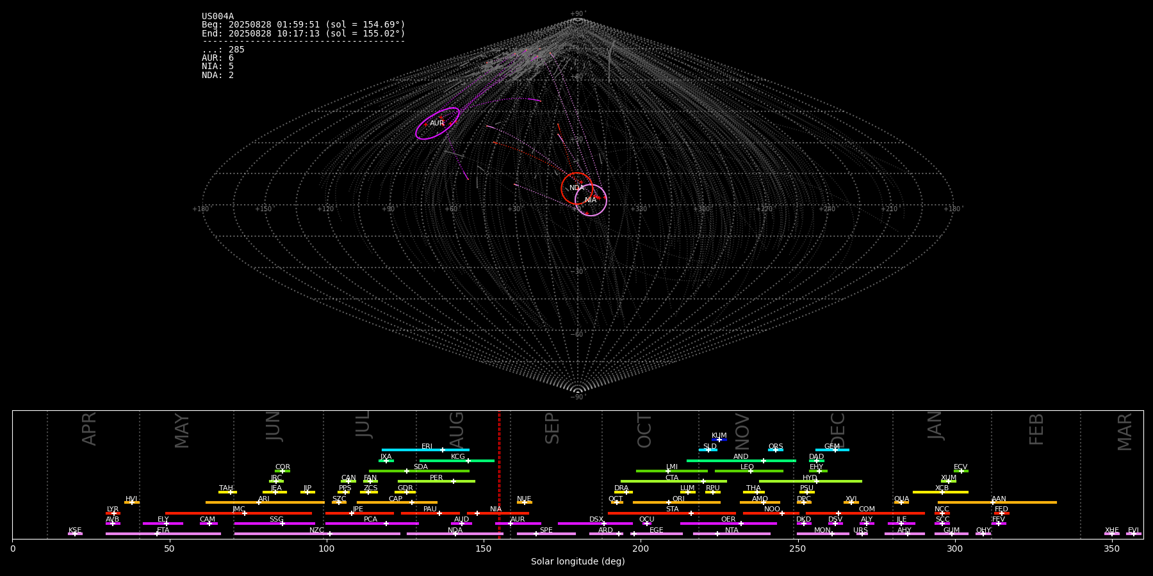This screenshot has width=1153, height=576.
Task: Click the APR month label
Action: pyautogui.click(x=89, y=429)
